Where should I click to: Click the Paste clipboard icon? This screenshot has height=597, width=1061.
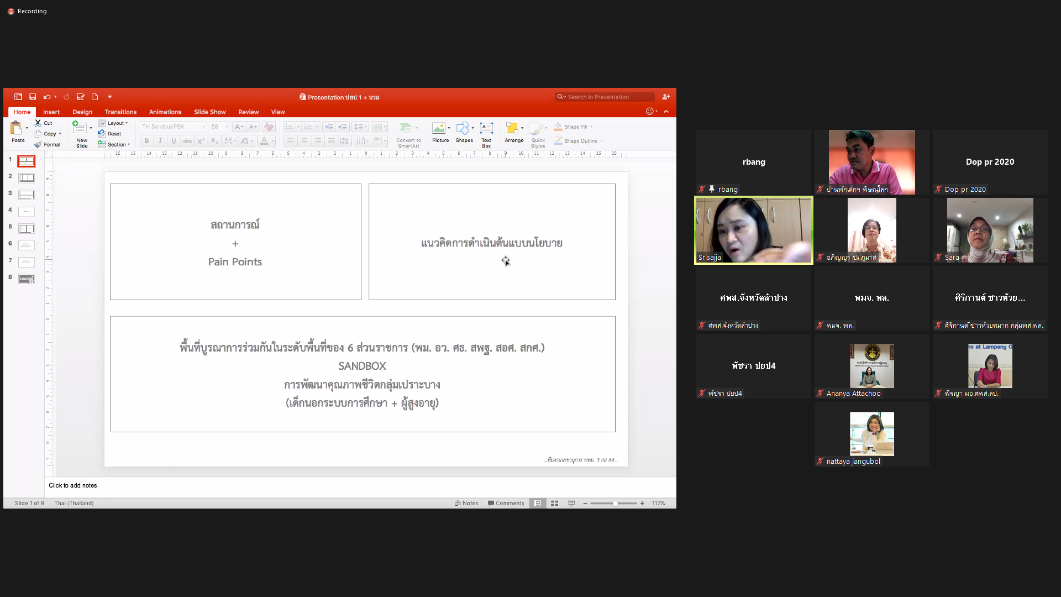coord(16,129)
